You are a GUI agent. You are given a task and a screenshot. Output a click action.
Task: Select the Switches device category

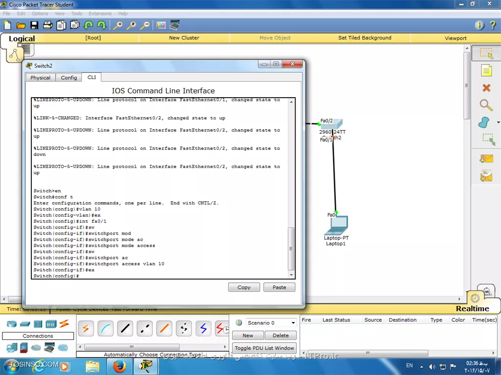point(25,324)
